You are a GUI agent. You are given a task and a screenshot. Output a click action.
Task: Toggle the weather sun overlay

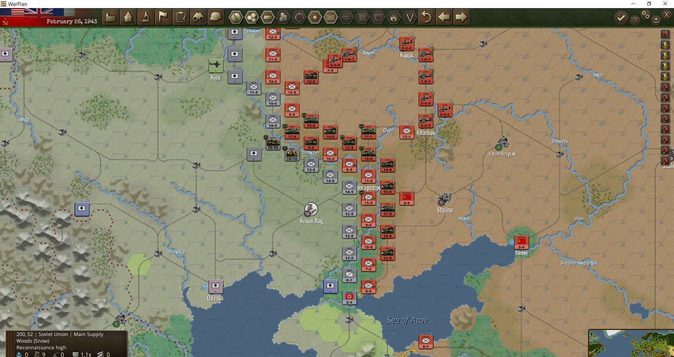[x=315, y=17]
